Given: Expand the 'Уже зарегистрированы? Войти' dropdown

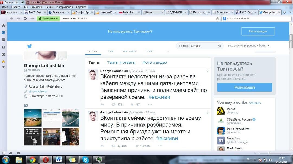Looking at the screenshot, I should 249,46.
